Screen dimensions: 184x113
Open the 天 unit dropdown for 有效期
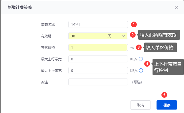tap(116, 36)
